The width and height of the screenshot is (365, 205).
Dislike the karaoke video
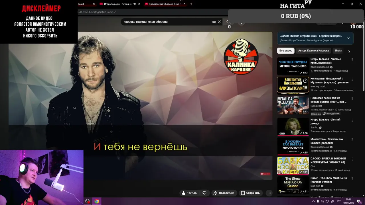pyautogui.click(x=204, y=193)
